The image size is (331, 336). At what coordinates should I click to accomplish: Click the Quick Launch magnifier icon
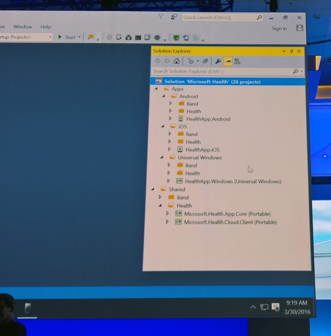[x=259, y=17]
